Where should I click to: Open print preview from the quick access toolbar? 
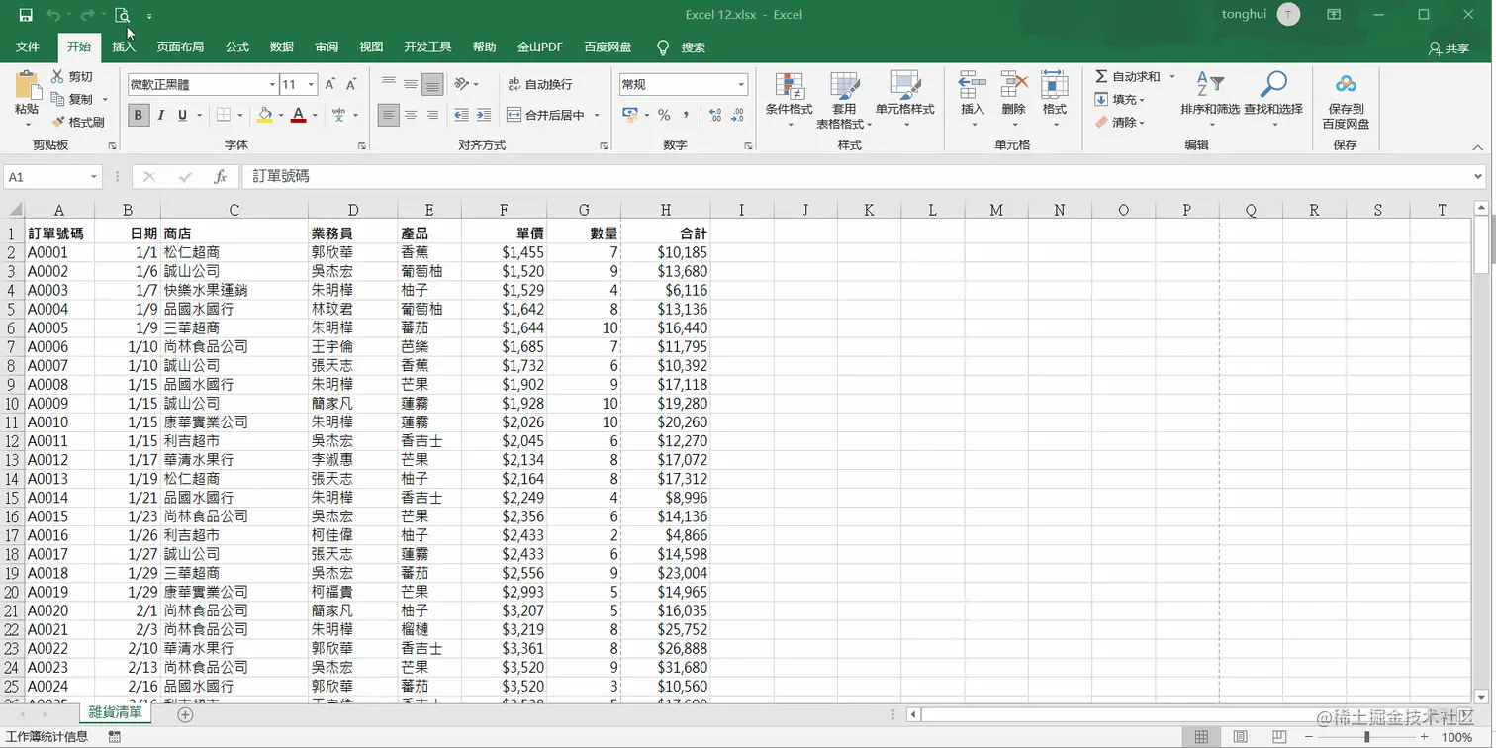click(122, 15)
